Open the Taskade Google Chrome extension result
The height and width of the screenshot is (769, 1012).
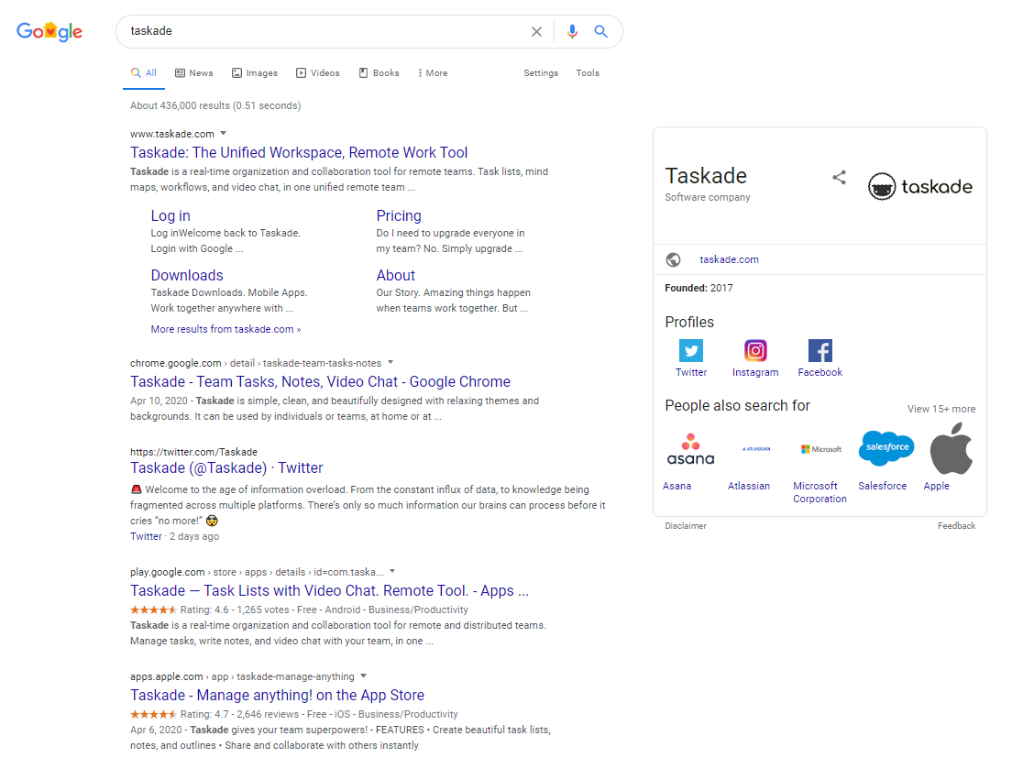(x=320, y=381)
